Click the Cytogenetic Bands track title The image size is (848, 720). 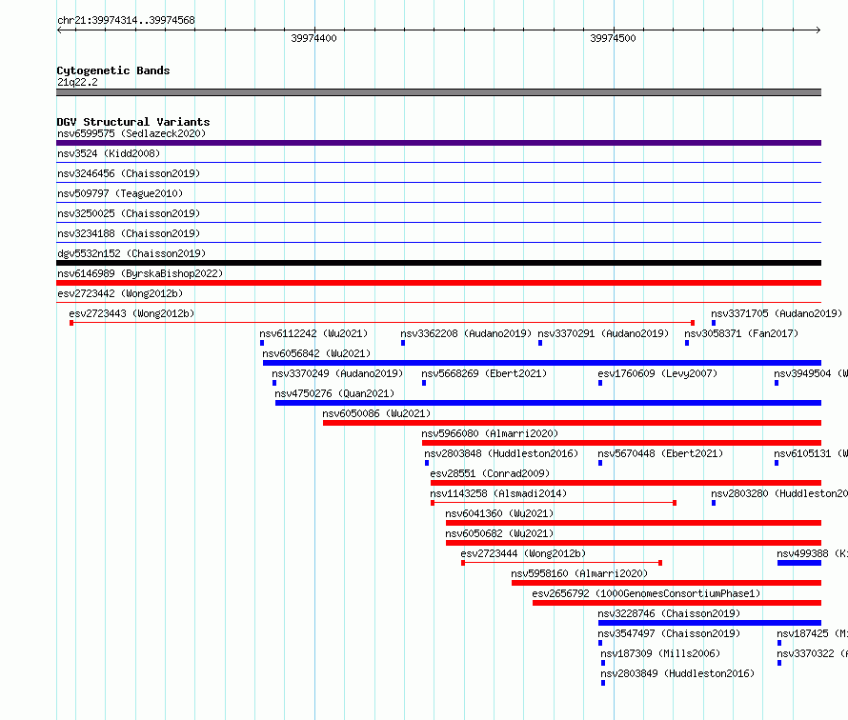(113, 70)
